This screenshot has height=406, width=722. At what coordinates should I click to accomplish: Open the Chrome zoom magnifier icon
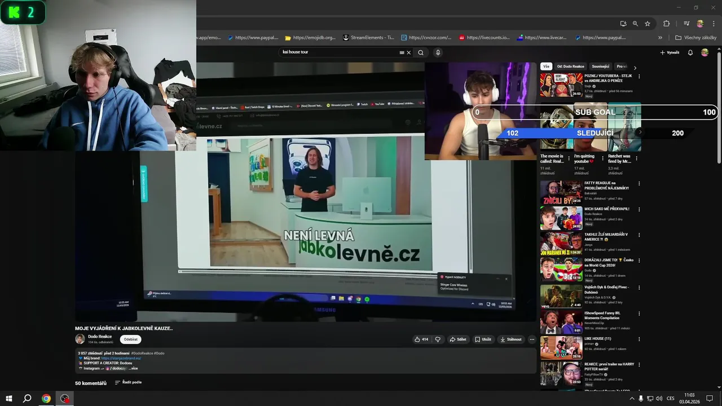tap(635, 24)
